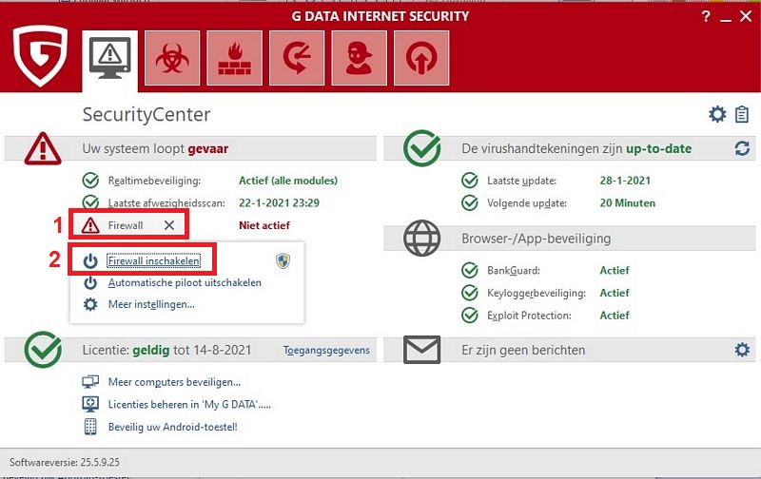Click 'Softwareversie: 25.5.9.25' in status bar
This screenshot has width=761, height=479.
[x=65, y=462]
